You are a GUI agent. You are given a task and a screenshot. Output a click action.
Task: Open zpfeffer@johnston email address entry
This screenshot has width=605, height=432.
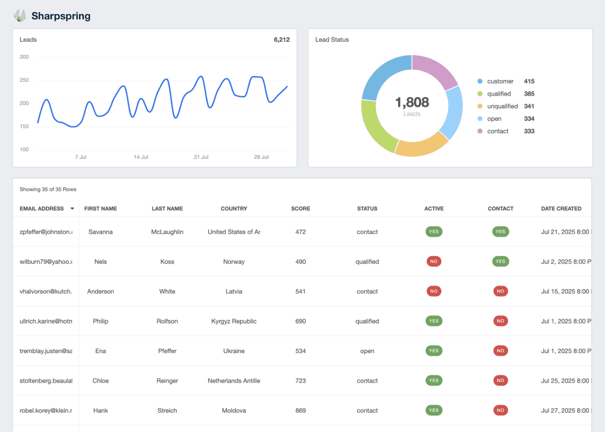click(46, 231)
